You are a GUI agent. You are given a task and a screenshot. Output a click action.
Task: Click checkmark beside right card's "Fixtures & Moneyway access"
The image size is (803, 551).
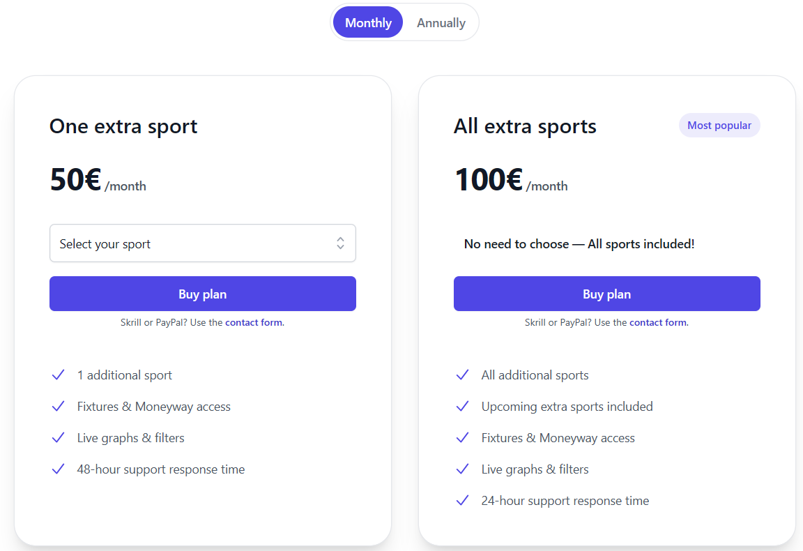coord(462,438)
